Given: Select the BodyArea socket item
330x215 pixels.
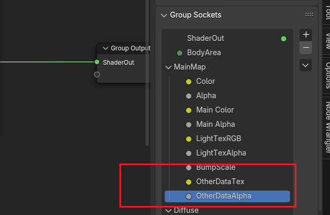Looking at the screenshot, I should coord(204,53).
